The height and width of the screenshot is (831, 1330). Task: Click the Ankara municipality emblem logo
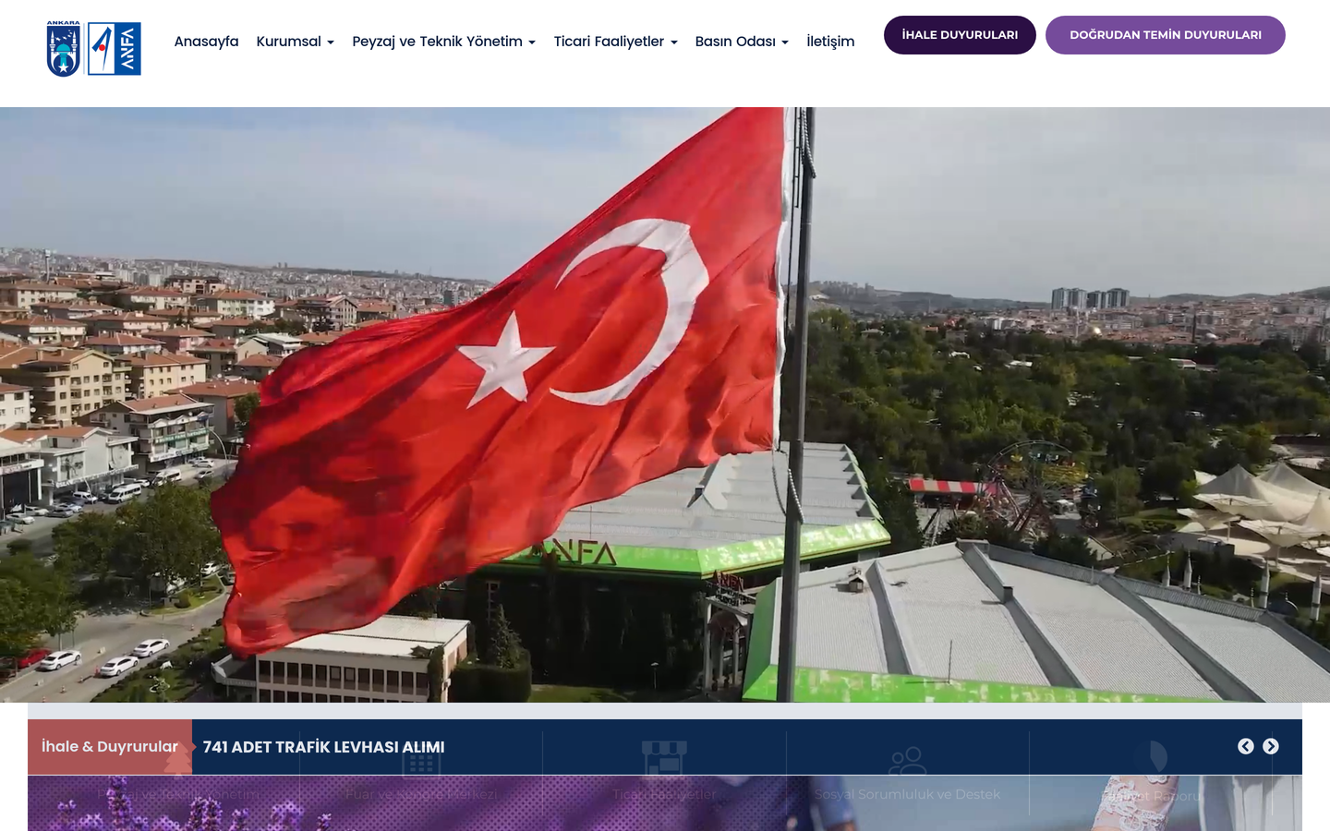pyautogui.click(x=64, y=49)
